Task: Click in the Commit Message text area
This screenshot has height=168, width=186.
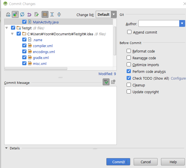Action: pos(60,115)
